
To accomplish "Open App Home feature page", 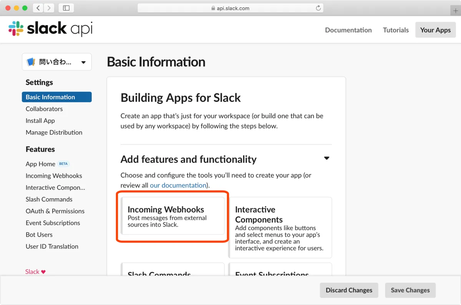I will (40, 164).
